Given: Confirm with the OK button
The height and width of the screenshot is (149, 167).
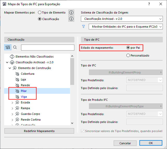Looking at the screenshot, I should point(151,143).
